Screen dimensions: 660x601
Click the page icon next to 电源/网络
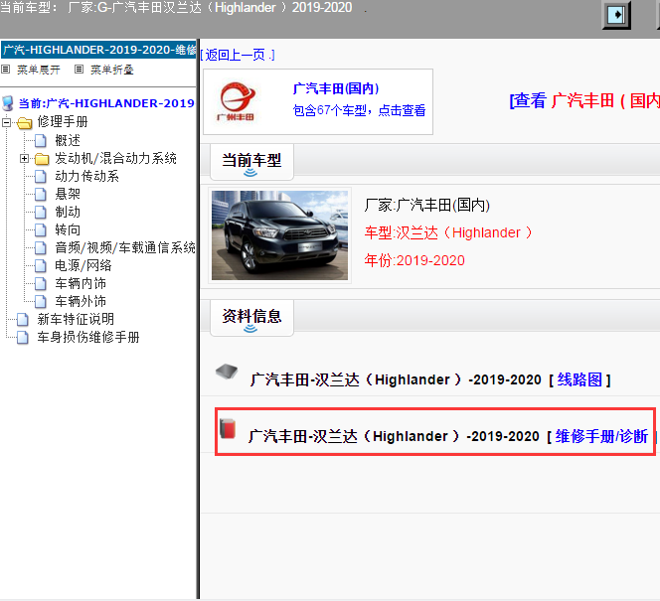pyautogui.click(x=41, y=265)
